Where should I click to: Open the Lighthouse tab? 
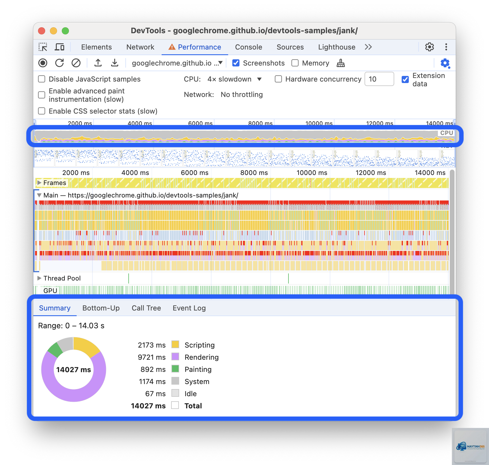point(337,47)
